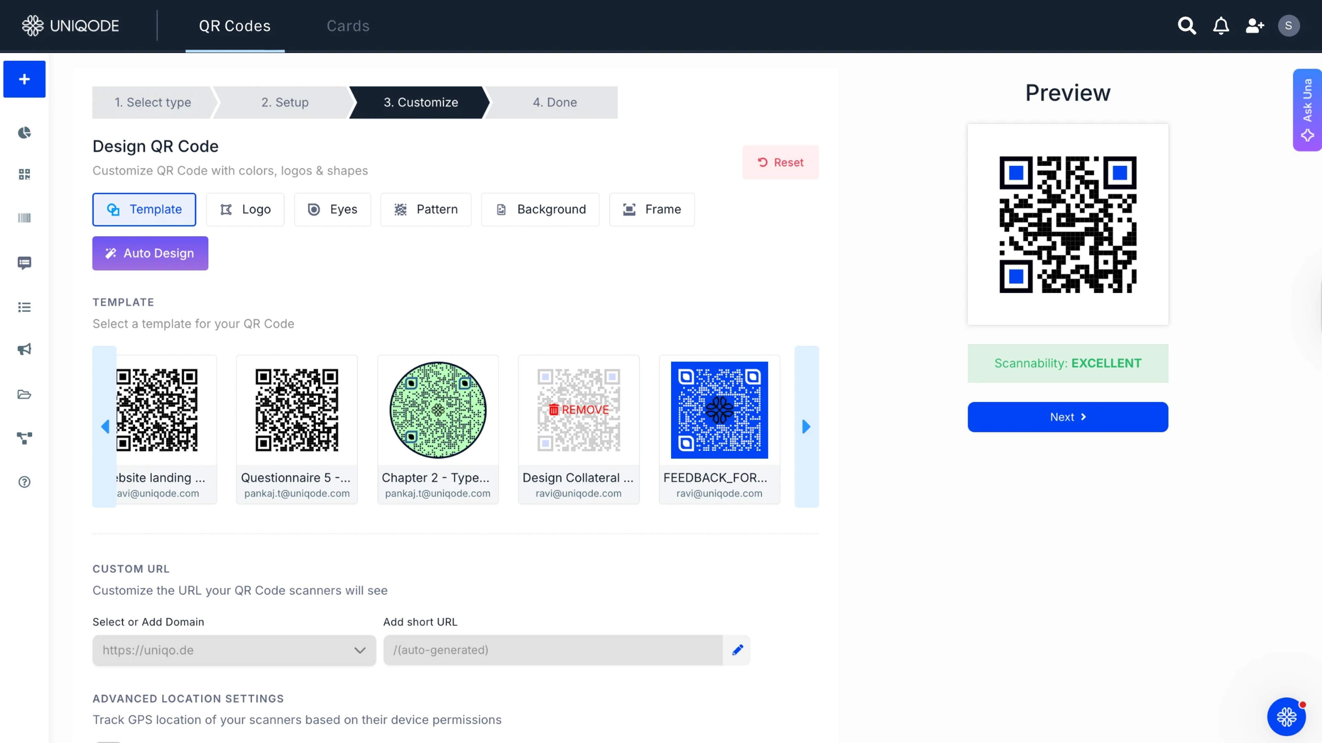Click the Auto Design button
Viewport: 1322px width, 743px height.
pyautogui.click(x=150, y=253)
